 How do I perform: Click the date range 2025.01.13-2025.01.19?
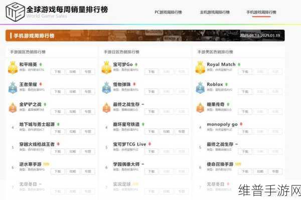[x=260, y=36]
